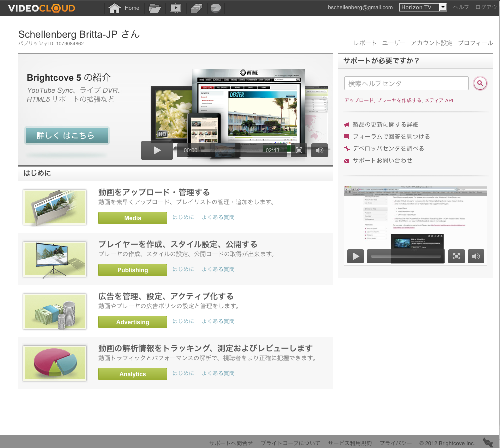Image resolution: width=500 pixels, height=448 pixels.
Task: Click the heading 広告を管理、設定、アクティブ化する
Action: (x=166, y=296)
